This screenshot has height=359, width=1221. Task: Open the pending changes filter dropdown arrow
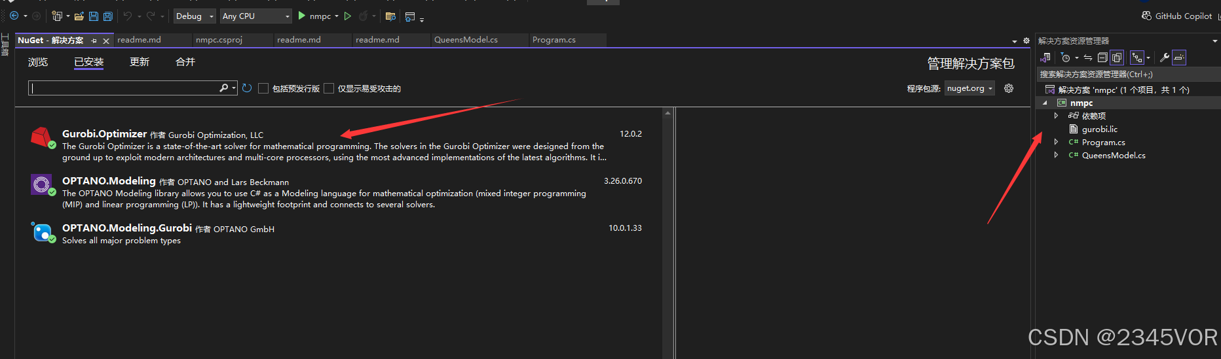(x=1077, y=58)
